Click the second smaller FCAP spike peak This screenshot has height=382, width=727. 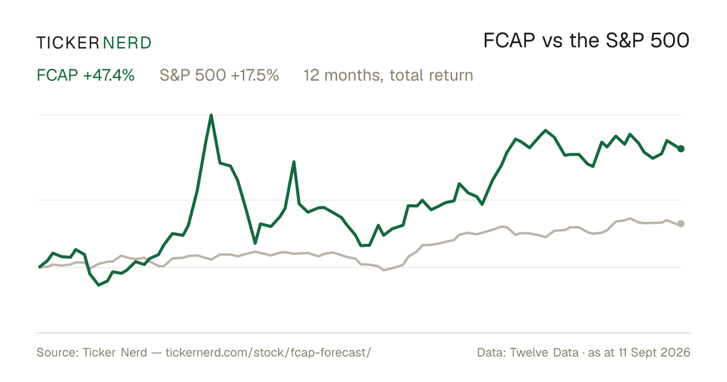294,162
